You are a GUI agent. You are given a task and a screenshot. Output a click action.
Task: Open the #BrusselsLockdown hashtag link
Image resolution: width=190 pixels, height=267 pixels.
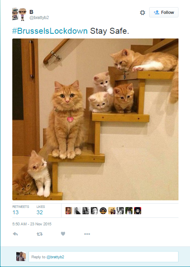coord(50,31)
